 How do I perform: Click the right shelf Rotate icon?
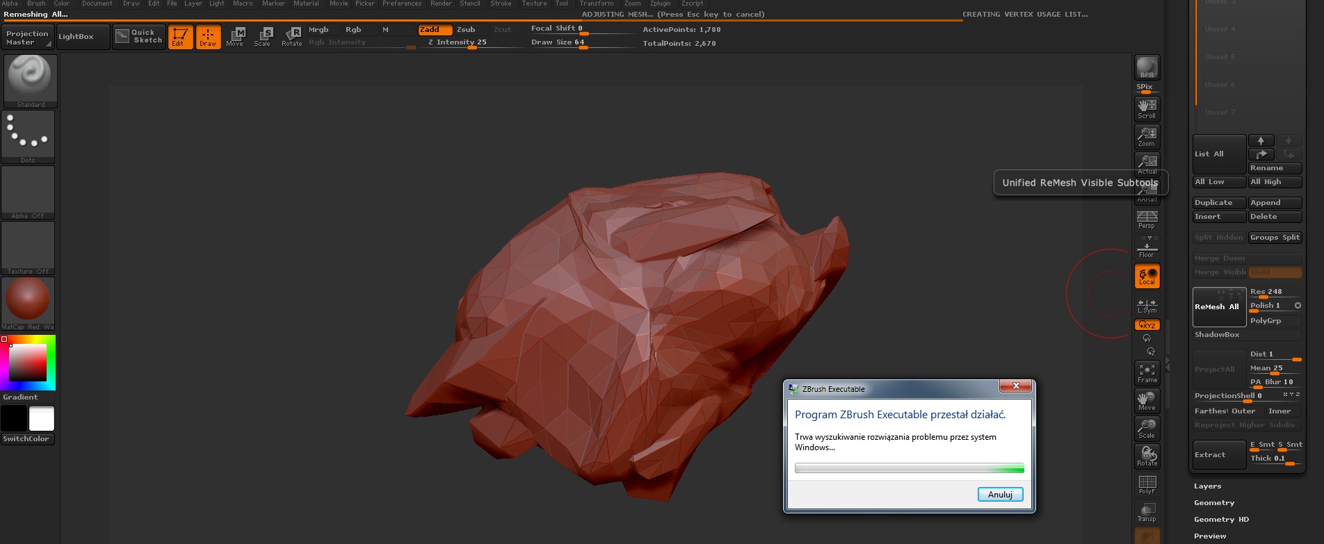click(x=1147, y=456)
